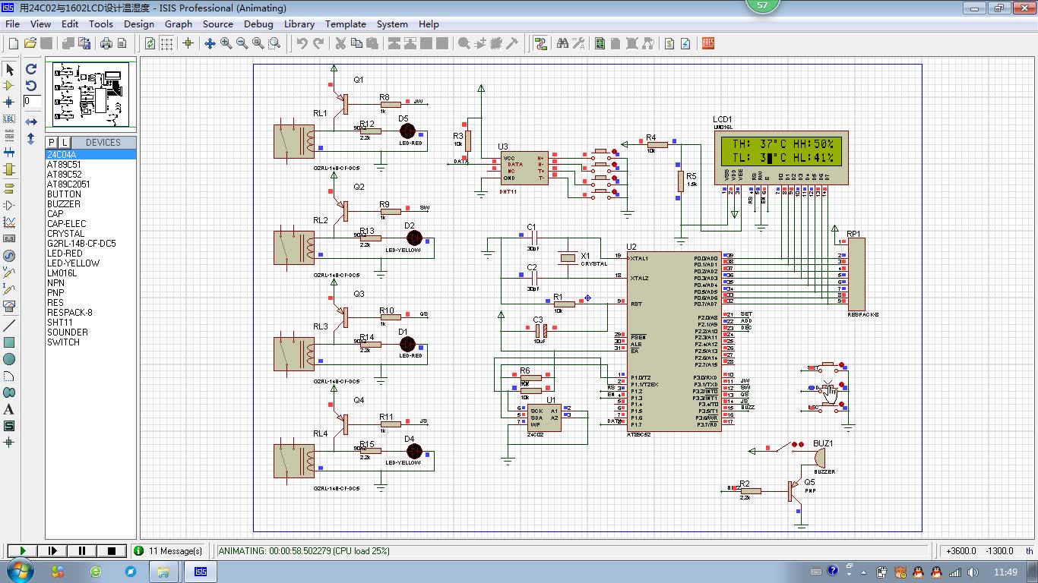Select the Junction dot mode tool
Viewport: 1038px width, 583px height.
[9, 102]
